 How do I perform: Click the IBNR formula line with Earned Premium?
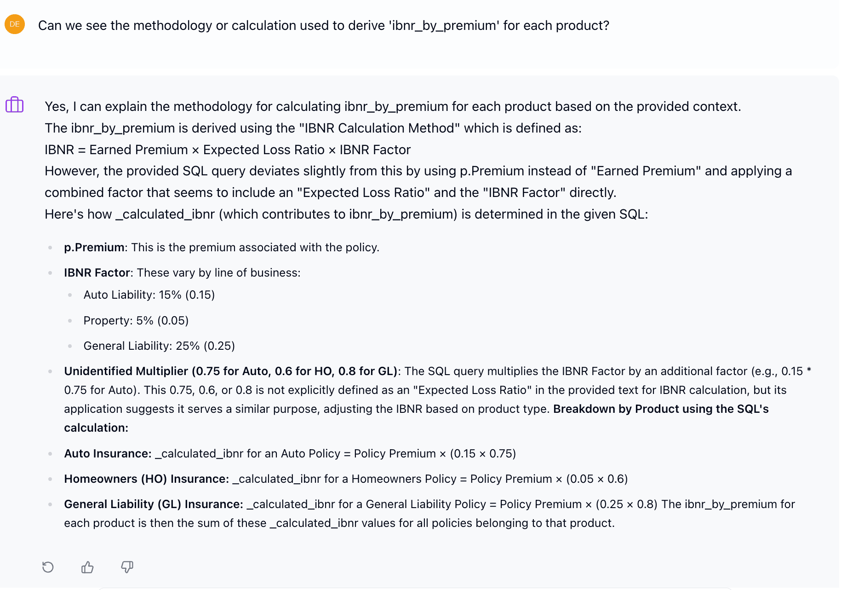pos(227,150)
